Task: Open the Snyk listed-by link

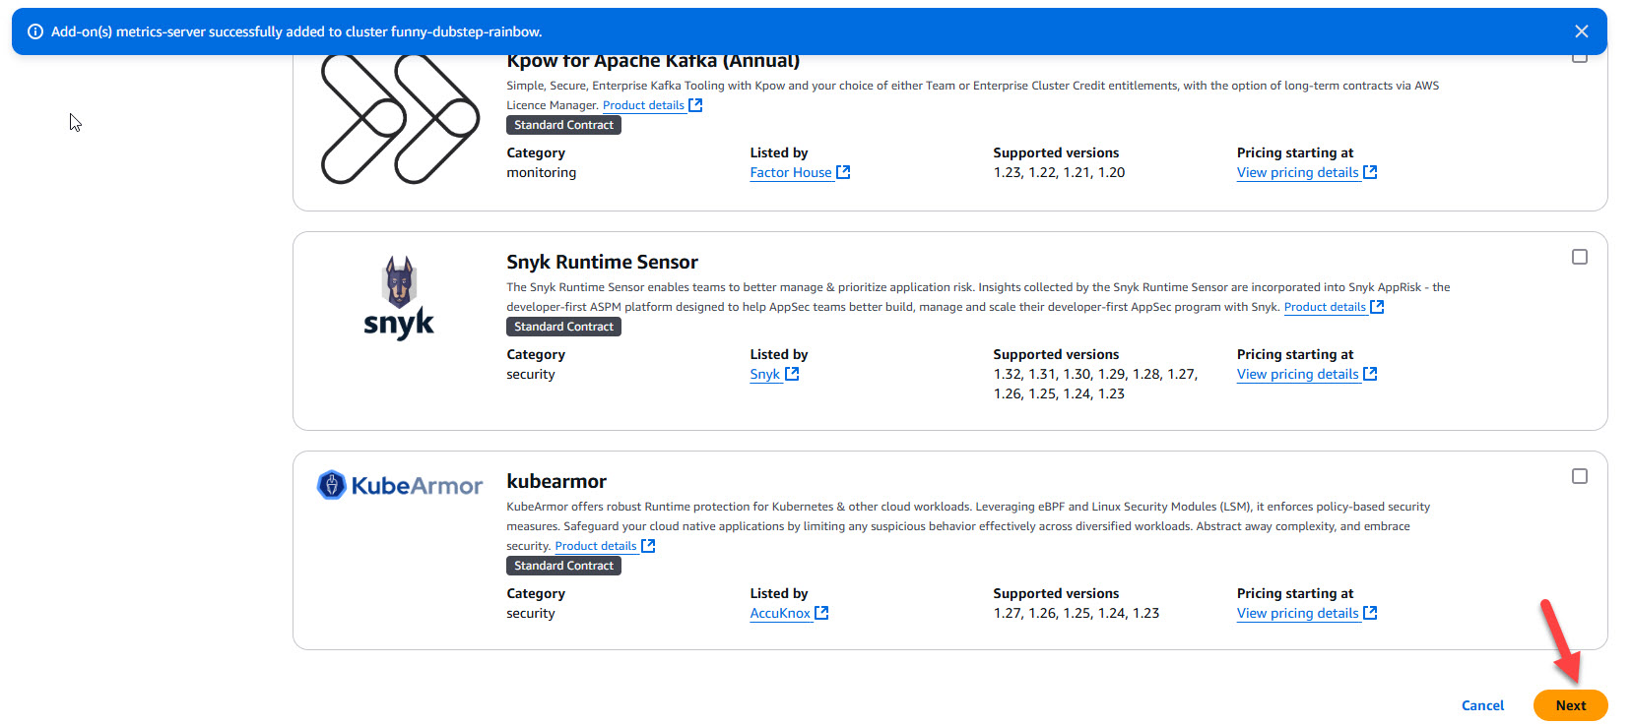Action: click(x=764, y=374)
